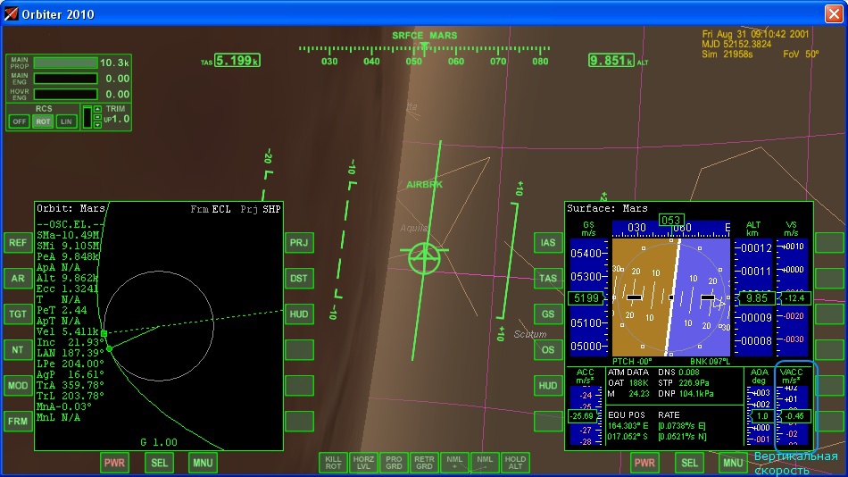Click heading readout 053 on Surface MFD
Image resolution: width=848 pixels, height=477 pixels.
(671, 221)
